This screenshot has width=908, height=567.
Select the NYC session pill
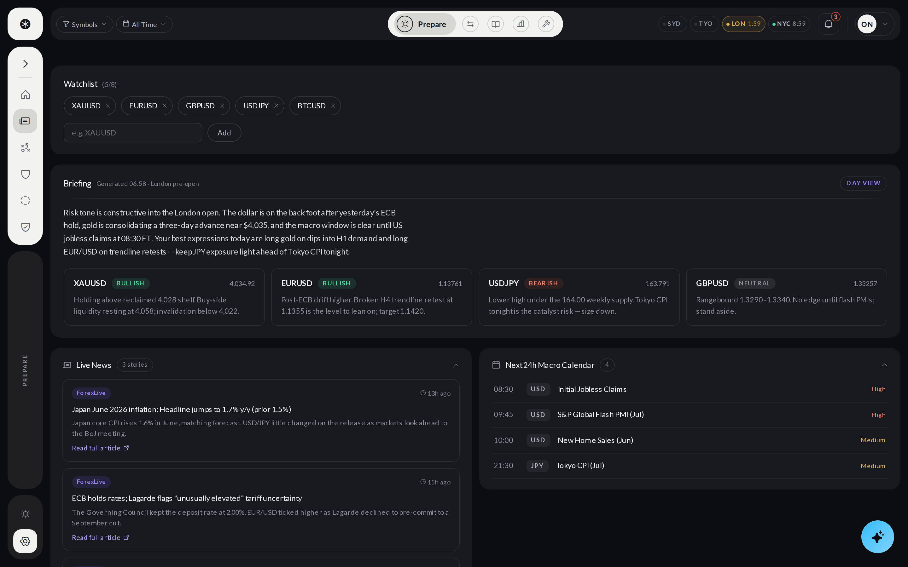789,24
